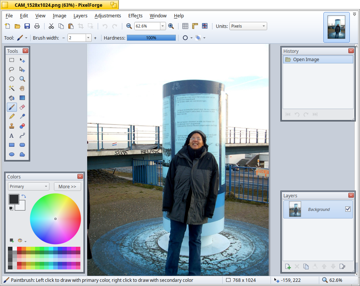Open the Adjustments menu
The image size is (360, 286).
click(x=108, y=16)
